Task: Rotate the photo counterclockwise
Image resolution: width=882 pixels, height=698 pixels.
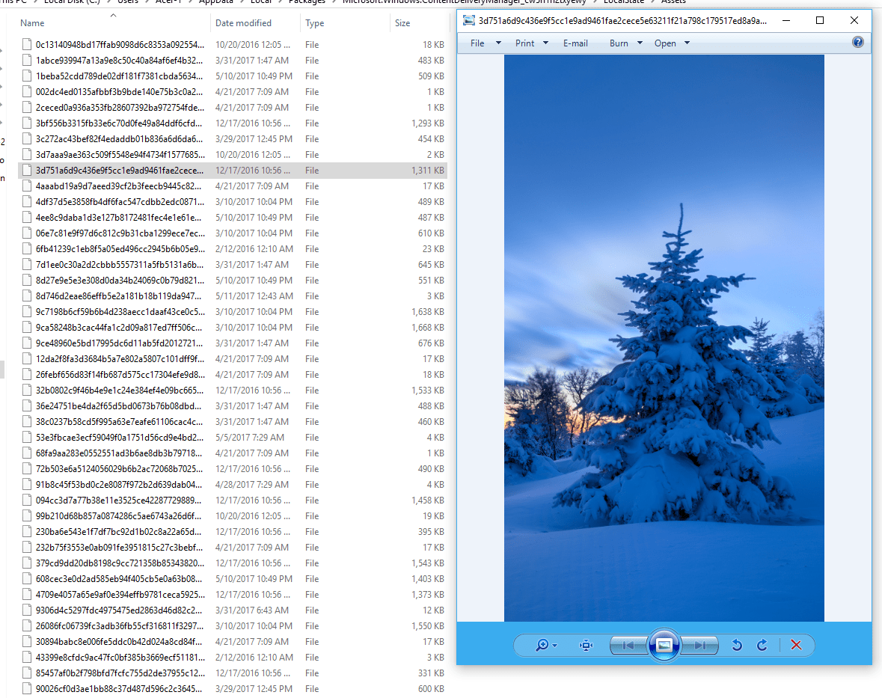Action: 736,645
